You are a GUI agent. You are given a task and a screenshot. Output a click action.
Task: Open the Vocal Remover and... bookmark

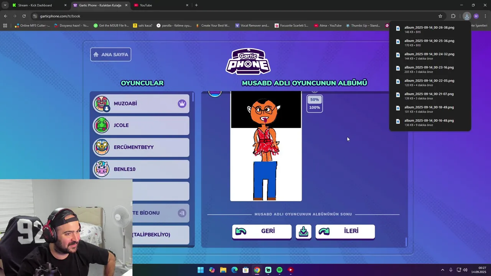252,26
